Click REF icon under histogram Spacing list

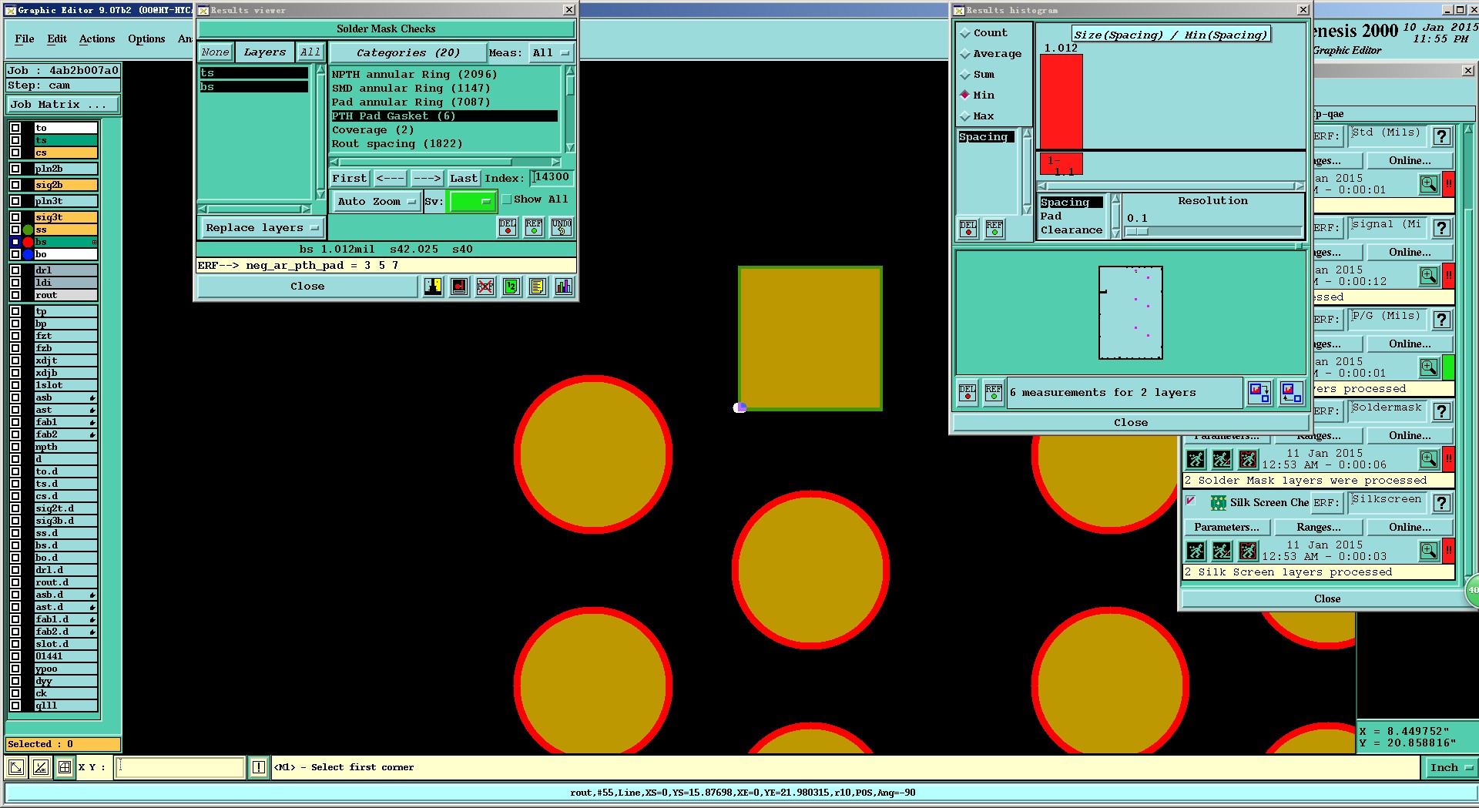pos(994,229)
